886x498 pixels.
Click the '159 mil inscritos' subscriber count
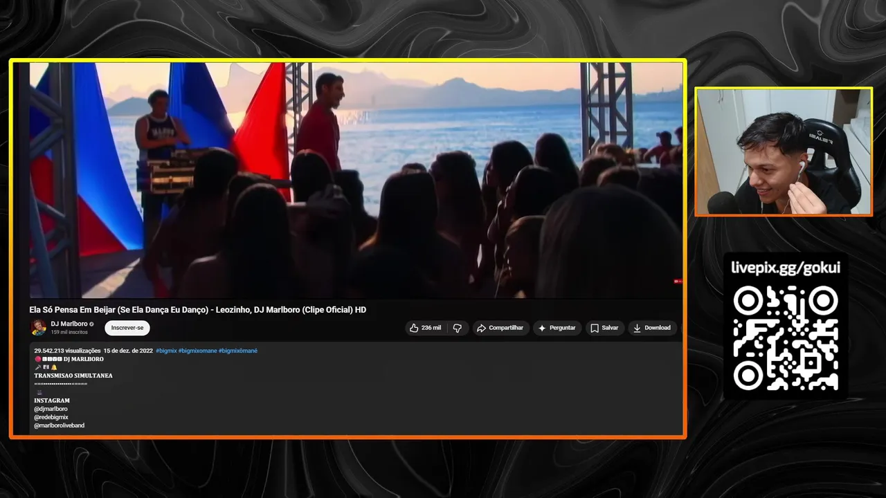pyautogui.click(x=69, y=333)
